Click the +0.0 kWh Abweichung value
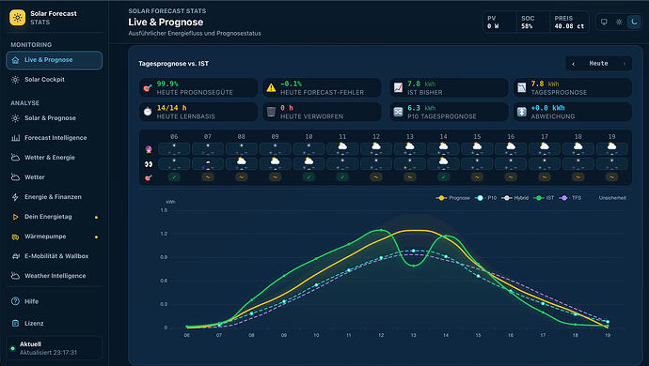The height and width of the screenshot is (366, 649). coord(547,108)
